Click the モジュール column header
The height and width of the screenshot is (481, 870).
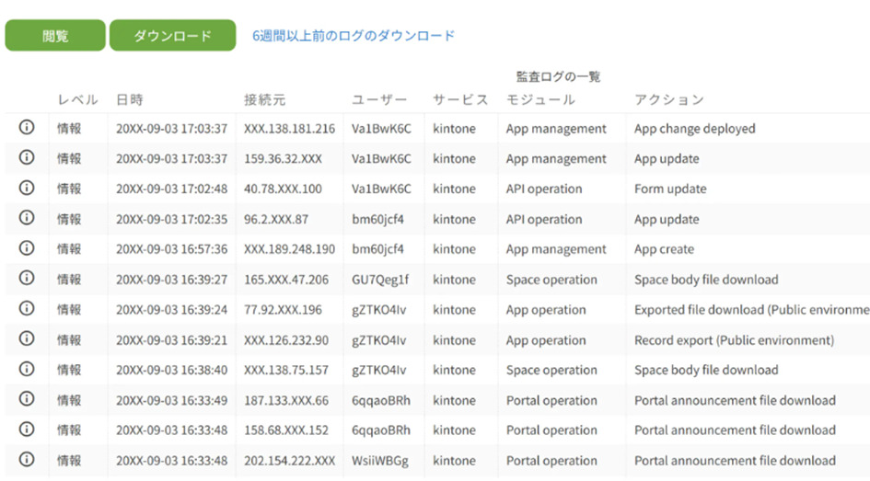540,99
